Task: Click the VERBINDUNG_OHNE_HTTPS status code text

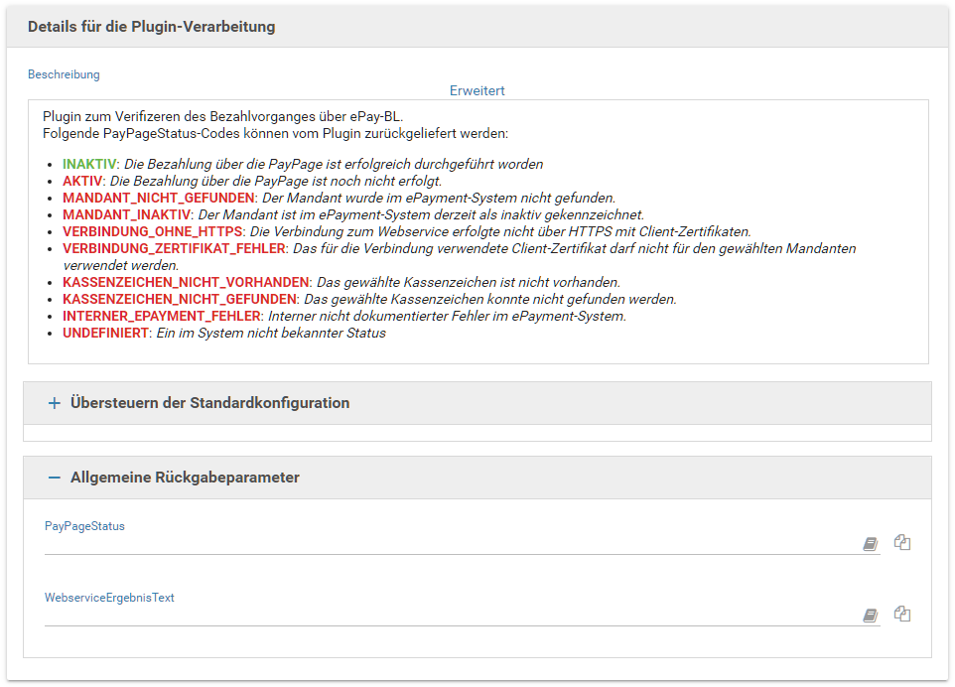Action: pos(153,231)
